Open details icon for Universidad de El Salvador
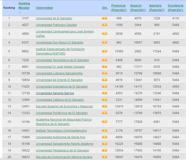The image size is (186, 160). 105,18
